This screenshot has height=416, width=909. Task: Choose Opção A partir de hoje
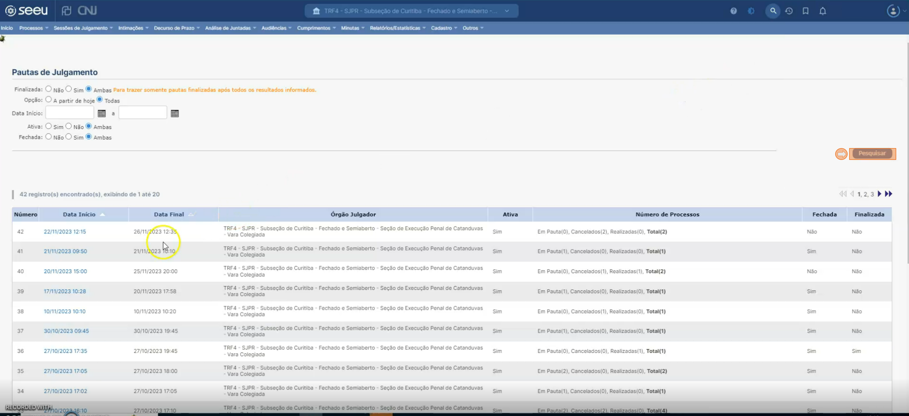pos(48,100)
